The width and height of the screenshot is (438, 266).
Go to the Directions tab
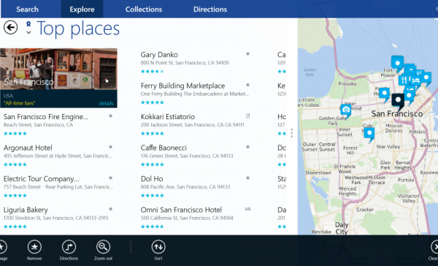click(210, 9)
